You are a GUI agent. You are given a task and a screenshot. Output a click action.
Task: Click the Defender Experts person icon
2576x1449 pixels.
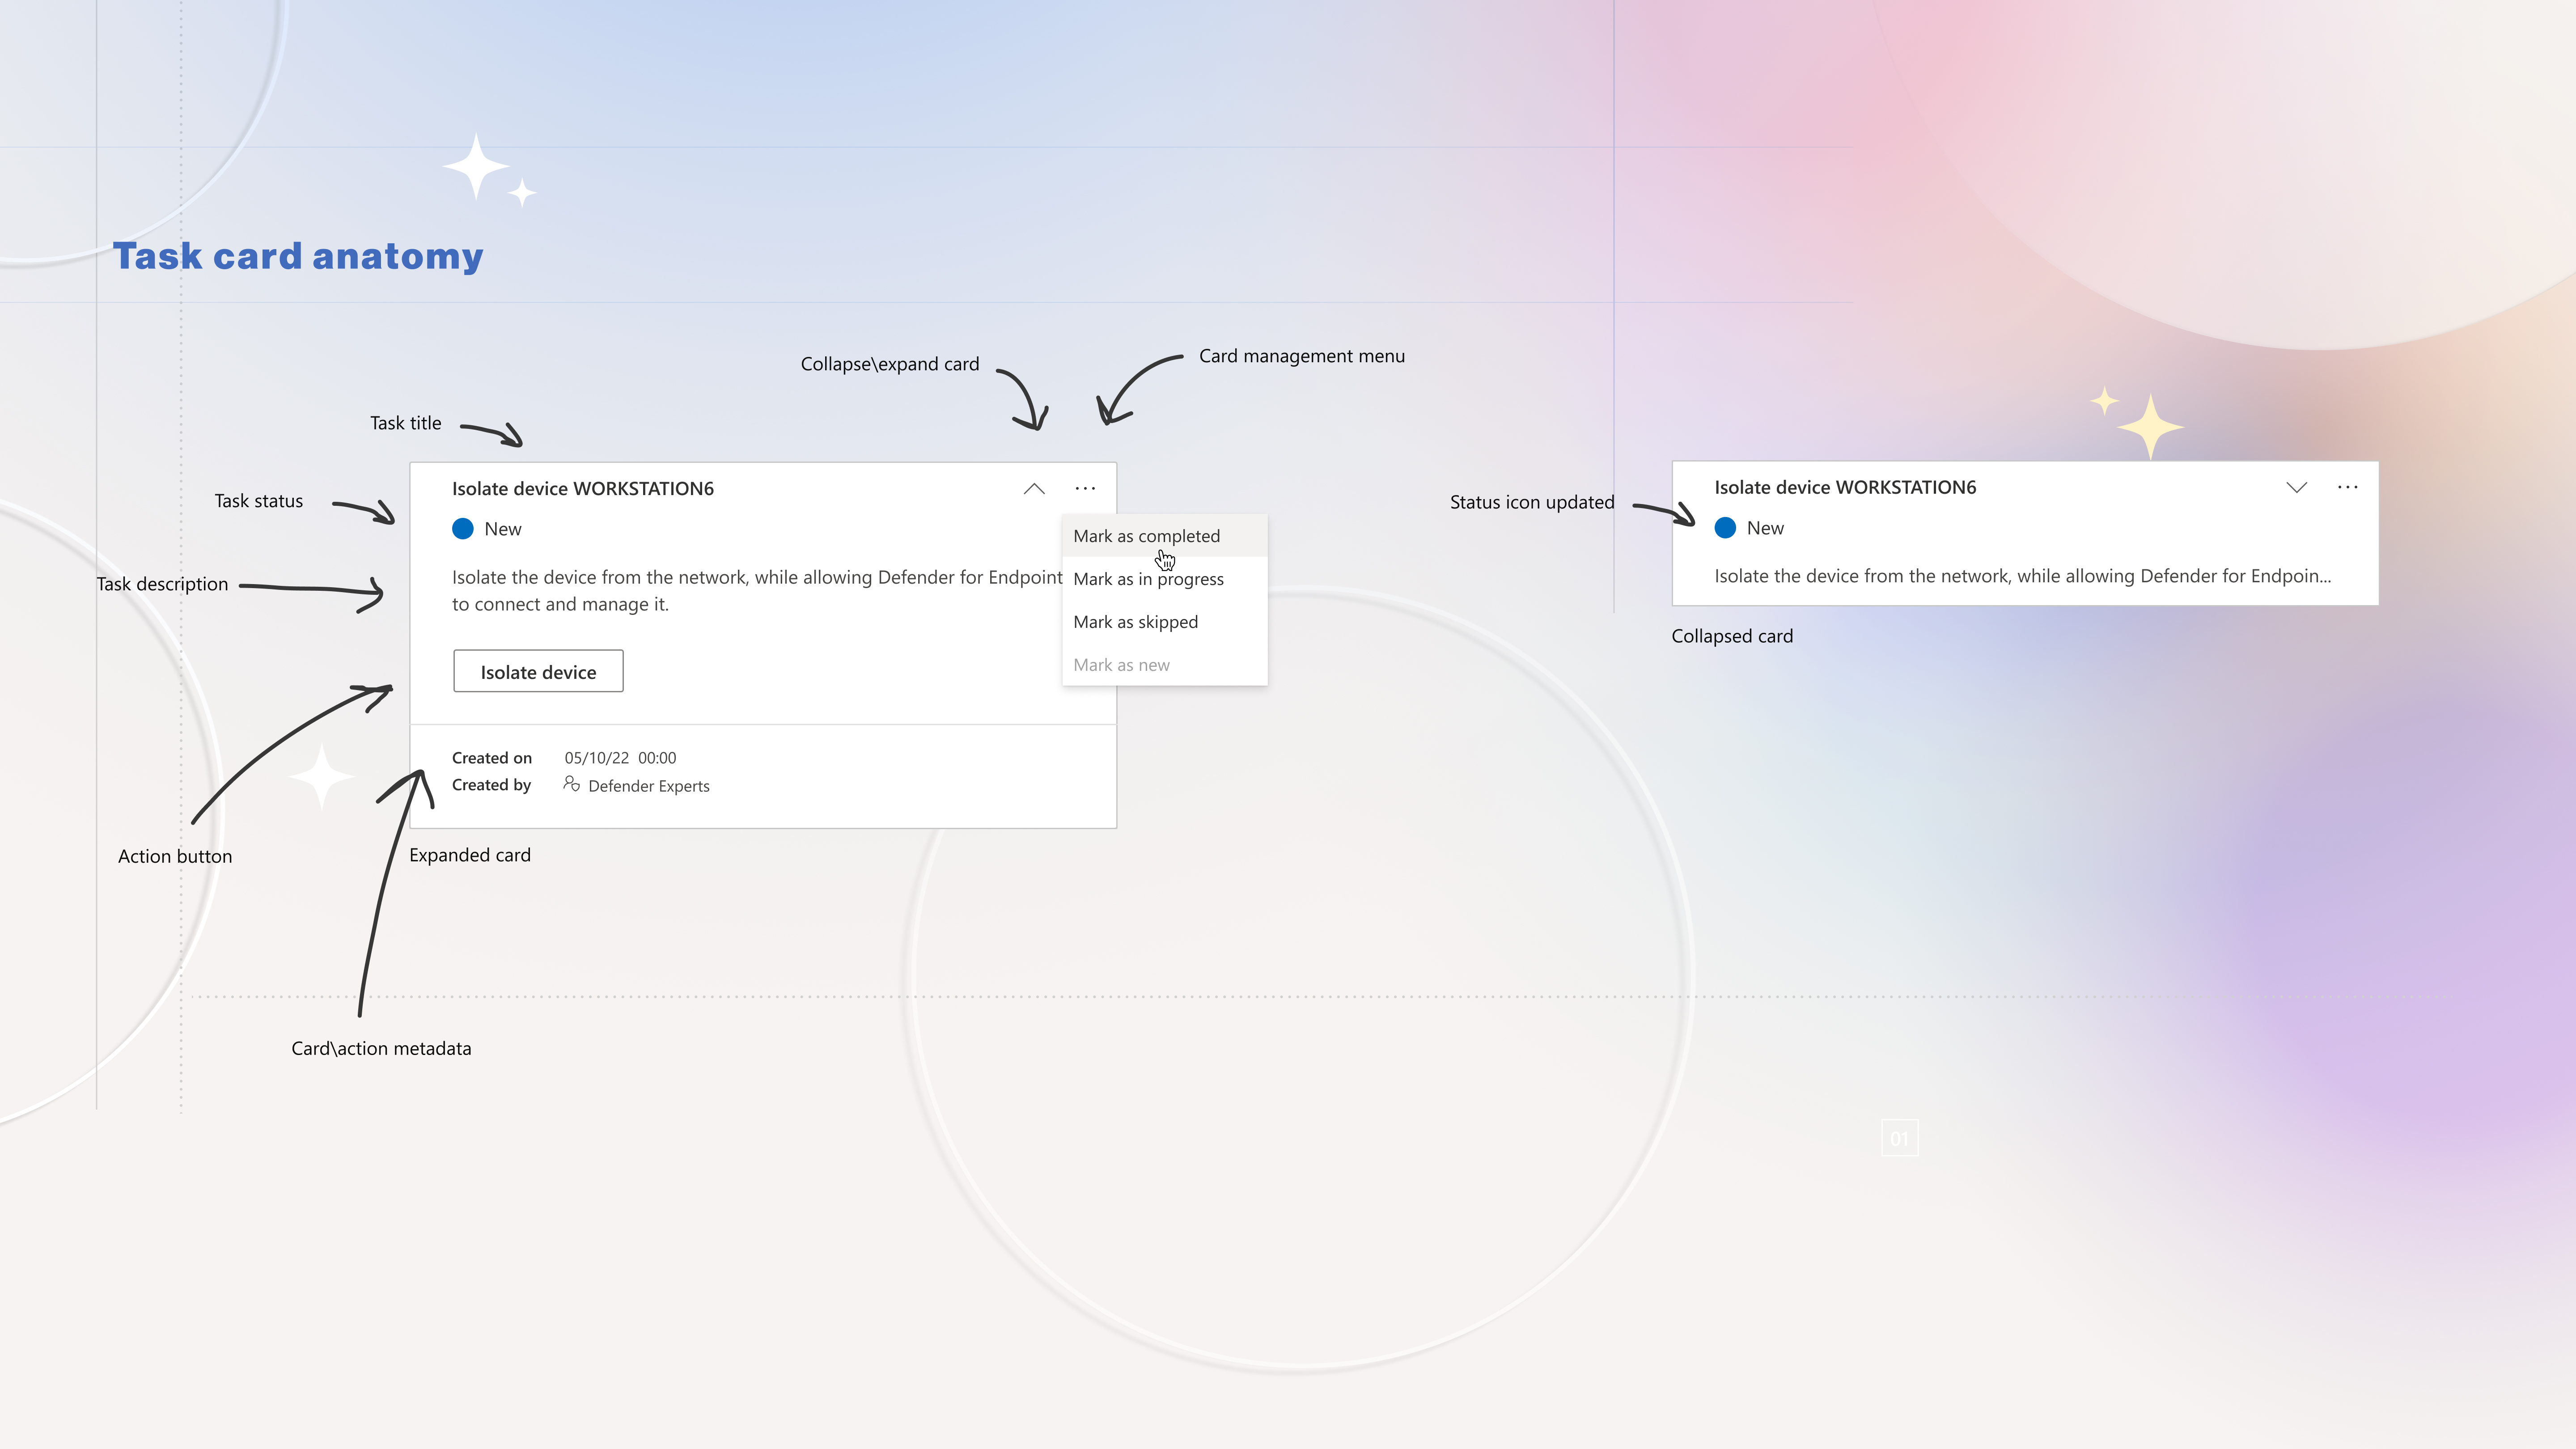[x=572, y=784]
